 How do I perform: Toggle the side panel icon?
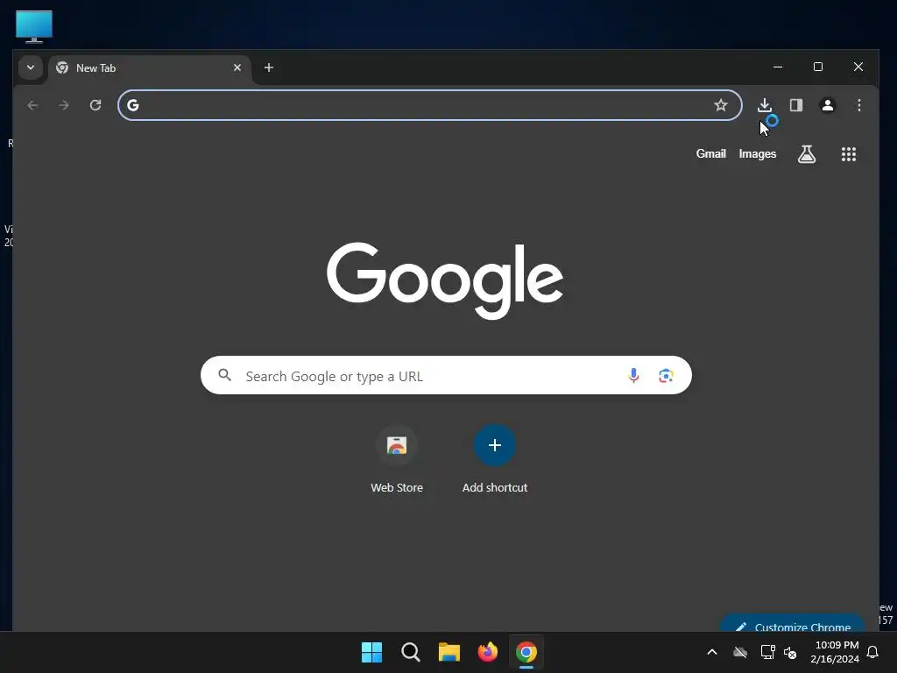(795, 105)
